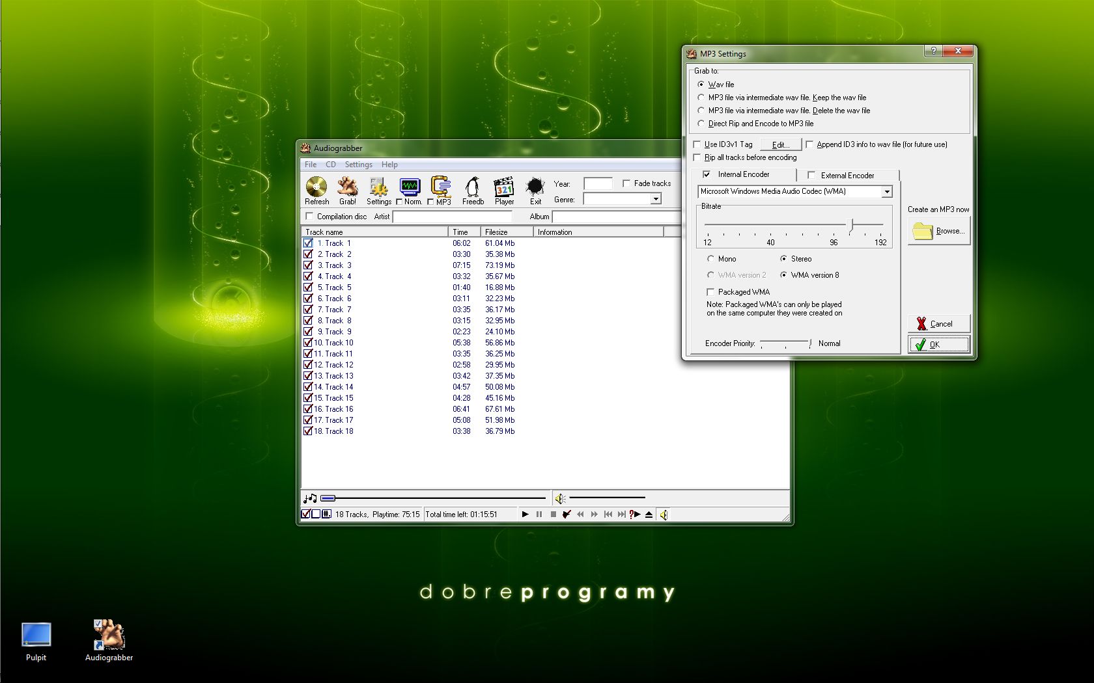
Task: Open the Settings menu in the menu bar
Action: click(x=358, y=165)
